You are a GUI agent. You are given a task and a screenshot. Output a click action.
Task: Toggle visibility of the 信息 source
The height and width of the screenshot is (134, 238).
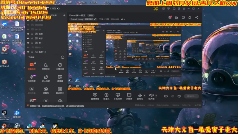click(28, 34)
